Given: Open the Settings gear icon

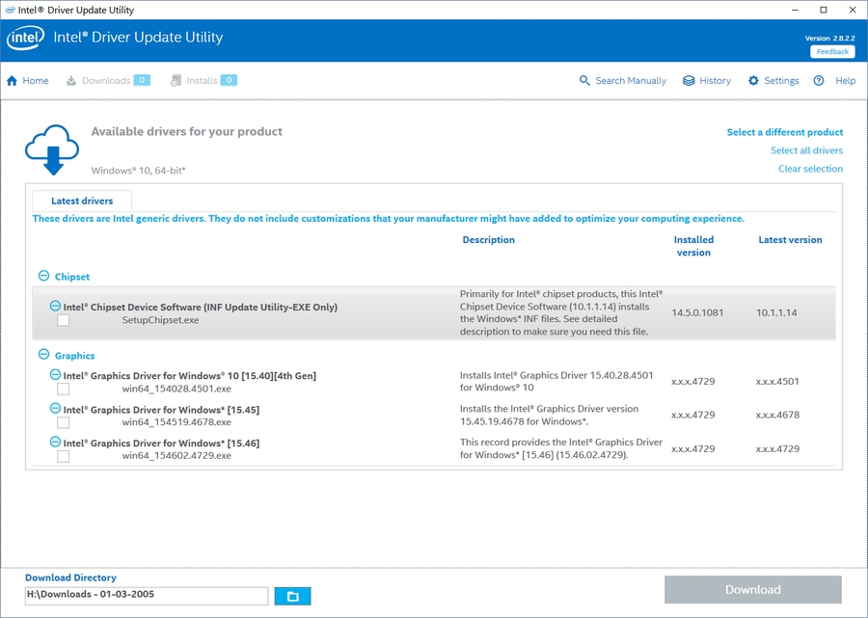Looking at the screenshot, I should coord(753,81).
